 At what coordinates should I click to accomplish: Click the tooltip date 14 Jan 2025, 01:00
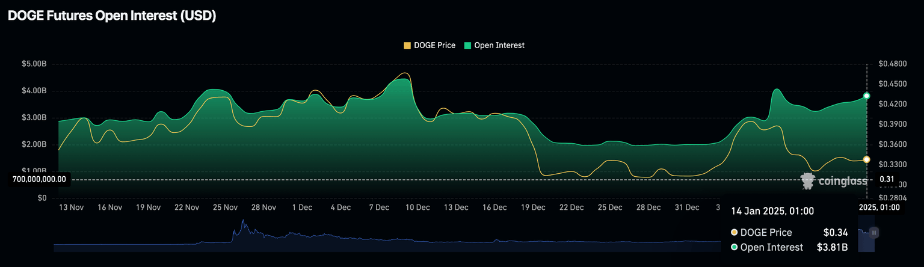click(772, 211)
